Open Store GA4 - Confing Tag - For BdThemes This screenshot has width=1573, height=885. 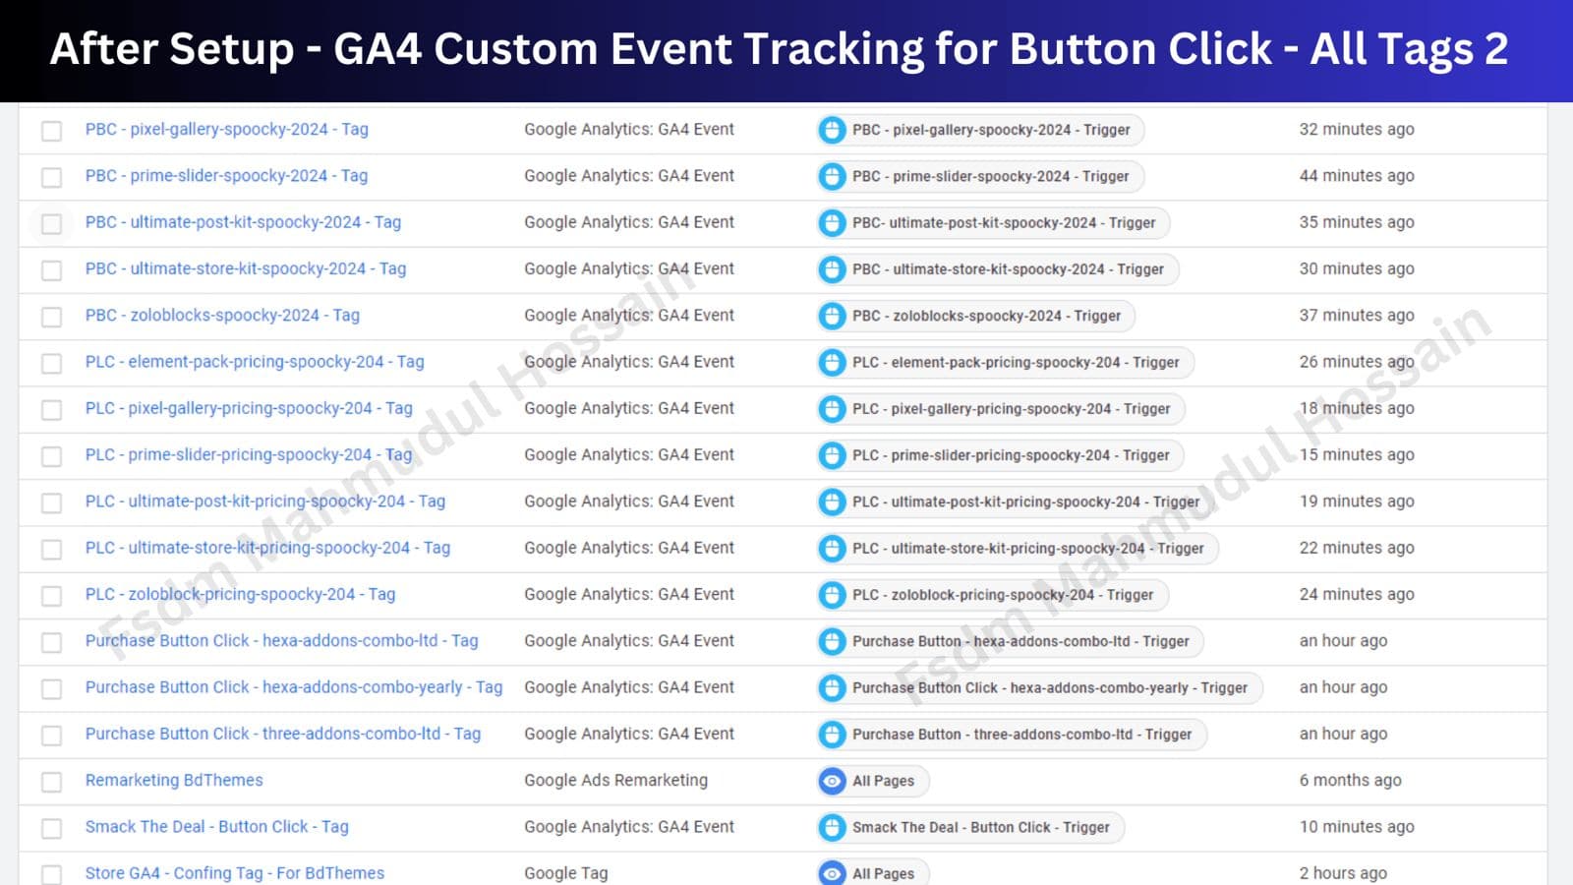[235, 873]
